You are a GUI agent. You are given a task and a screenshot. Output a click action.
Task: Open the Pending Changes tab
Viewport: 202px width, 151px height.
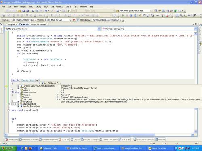[90, 139]
